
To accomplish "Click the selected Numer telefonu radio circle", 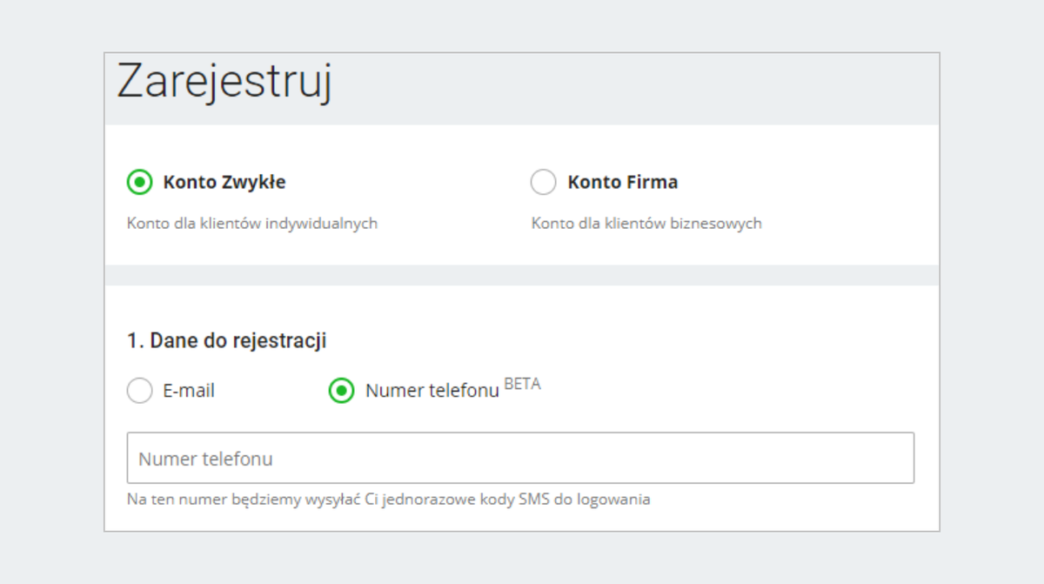I will pyautogui.click(x=340, y=391).
